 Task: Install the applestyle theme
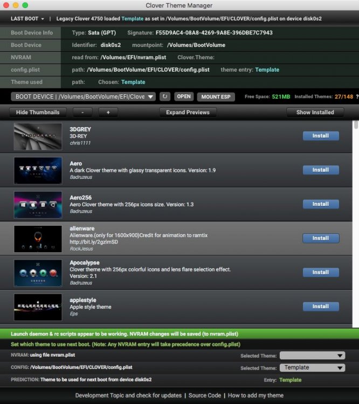coord(321,307)
